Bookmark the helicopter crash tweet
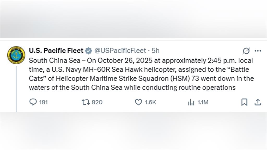 (x=244, y=102)
